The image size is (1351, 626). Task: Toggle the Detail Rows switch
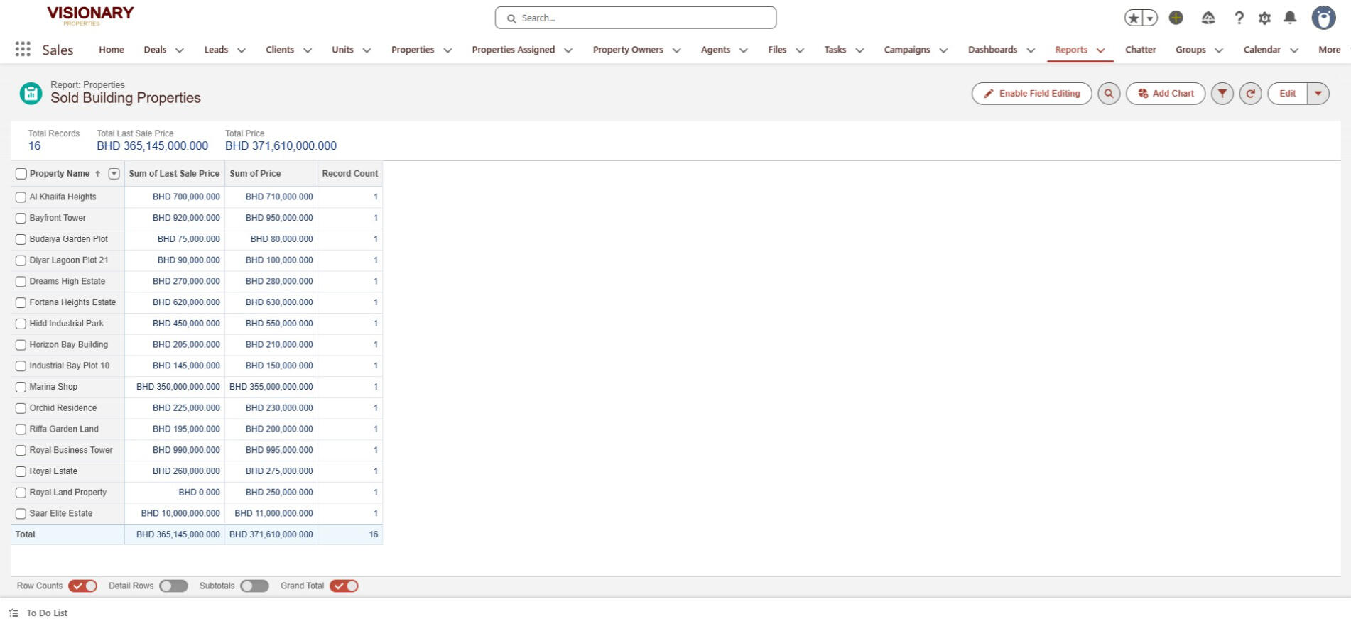pos(173,586)
